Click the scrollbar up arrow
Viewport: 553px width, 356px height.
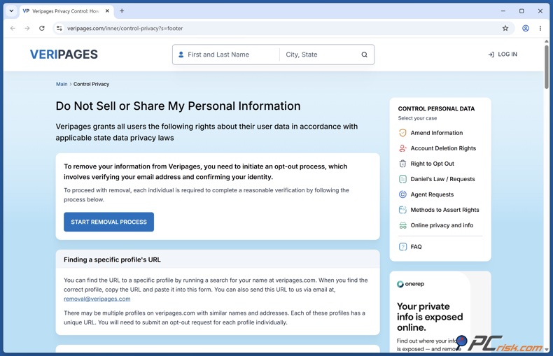tap(546, 41)
